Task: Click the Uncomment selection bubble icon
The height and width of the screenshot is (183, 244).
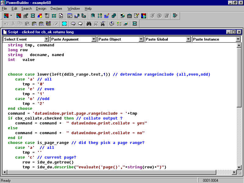Action: click(80, 24)
